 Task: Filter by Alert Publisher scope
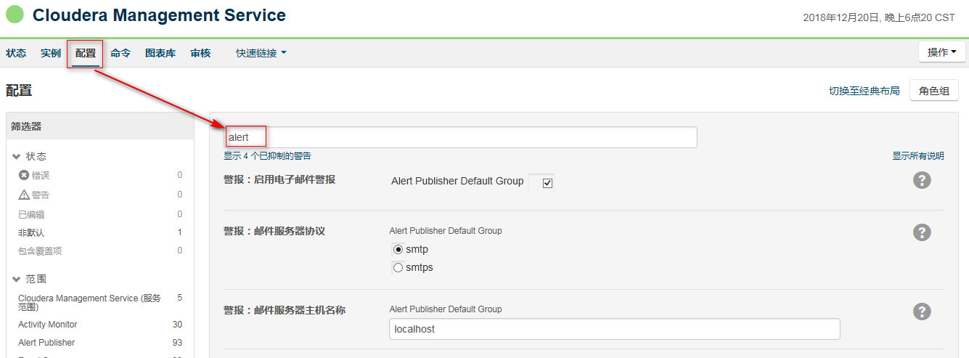(x=46, y=343)
